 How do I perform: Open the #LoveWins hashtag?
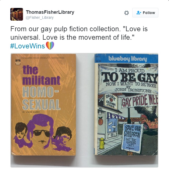[x=28, y=46]
